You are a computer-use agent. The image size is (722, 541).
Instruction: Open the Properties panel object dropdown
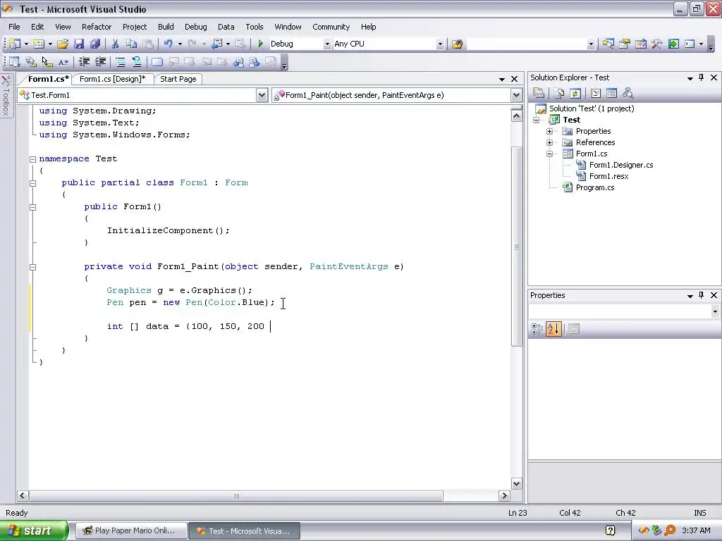tap(715, 311)
